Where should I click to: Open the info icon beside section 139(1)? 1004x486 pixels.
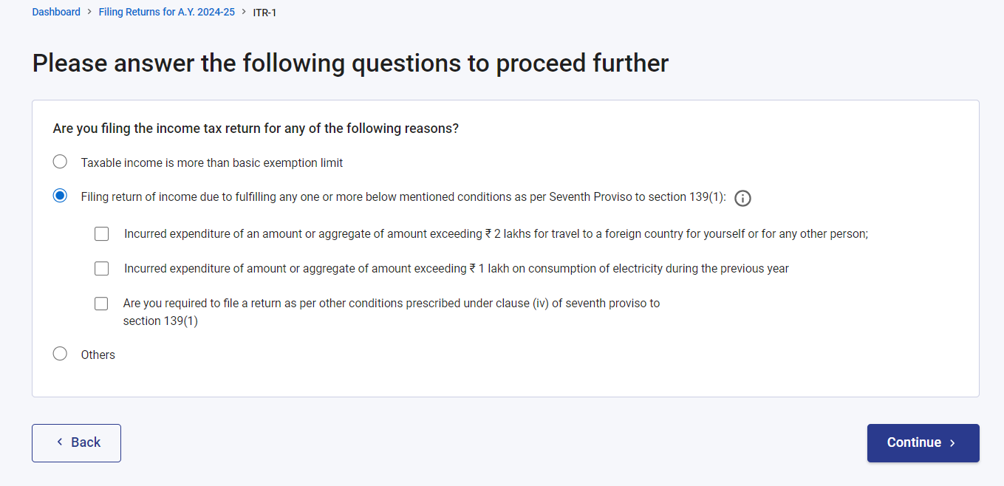point(742,198)
